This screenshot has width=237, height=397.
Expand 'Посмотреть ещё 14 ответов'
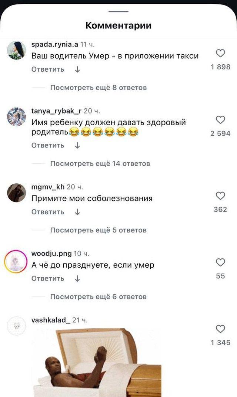pos(100,163)
